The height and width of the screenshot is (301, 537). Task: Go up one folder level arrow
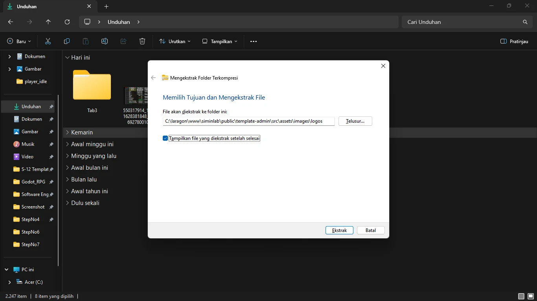pyautogui.click(x=48, y=22)
